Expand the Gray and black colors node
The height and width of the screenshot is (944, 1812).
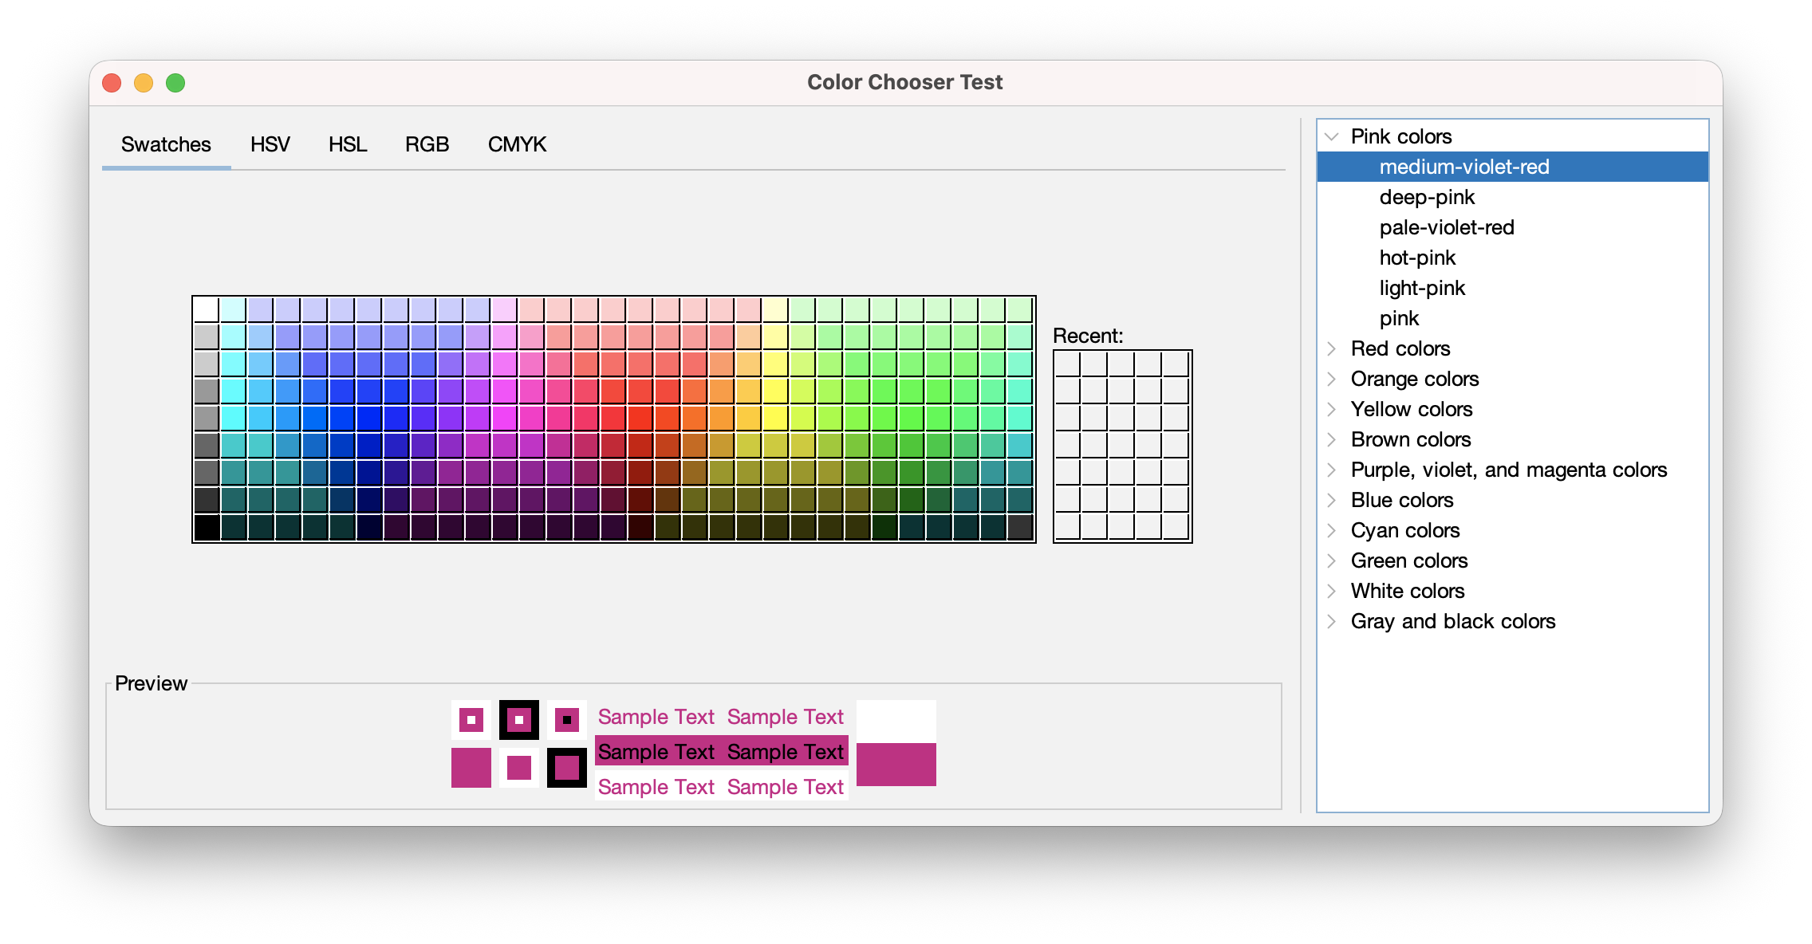[1331, 621]
